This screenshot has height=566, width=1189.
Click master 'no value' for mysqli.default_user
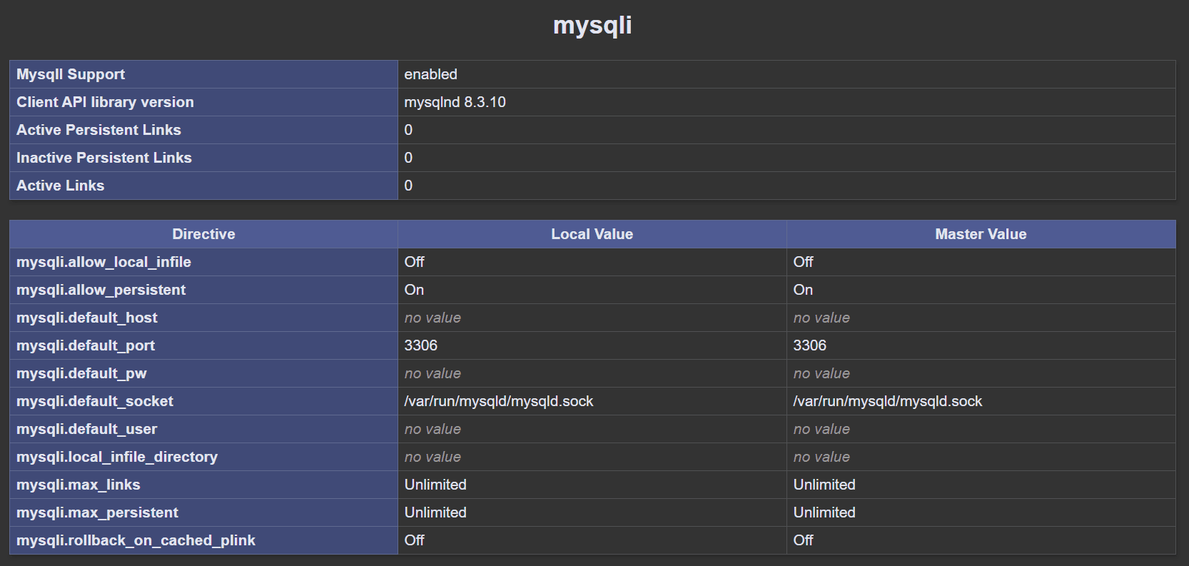[x=821, y=429]
